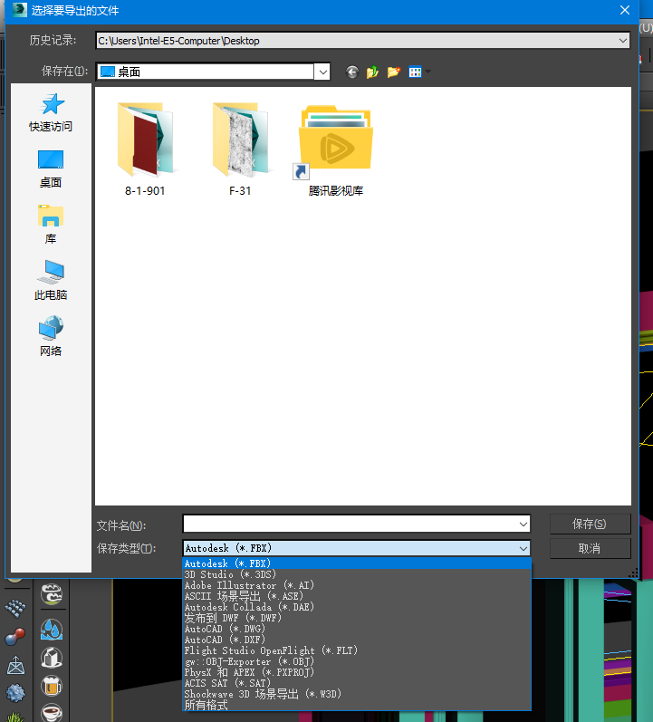Open the view menu icon
Image resolution: width=653 pixels, height=722 pixels.
(415, 72)
